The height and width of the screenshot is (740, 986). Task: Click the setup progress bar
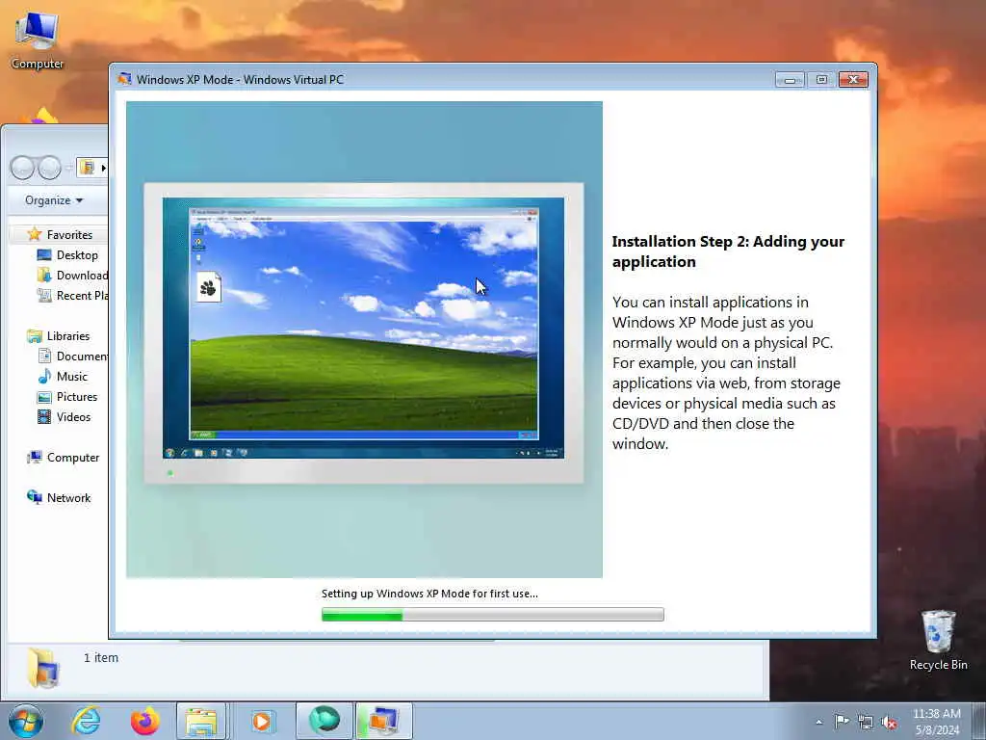492,615
